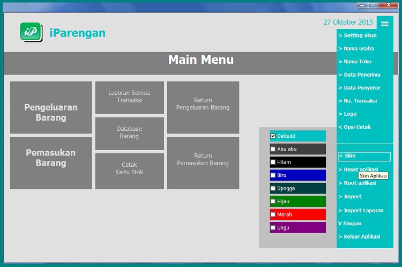Viewport: 402px width, 267px height.
Task: Open Data Penyetor menu entry
Action: click(359, 88)
